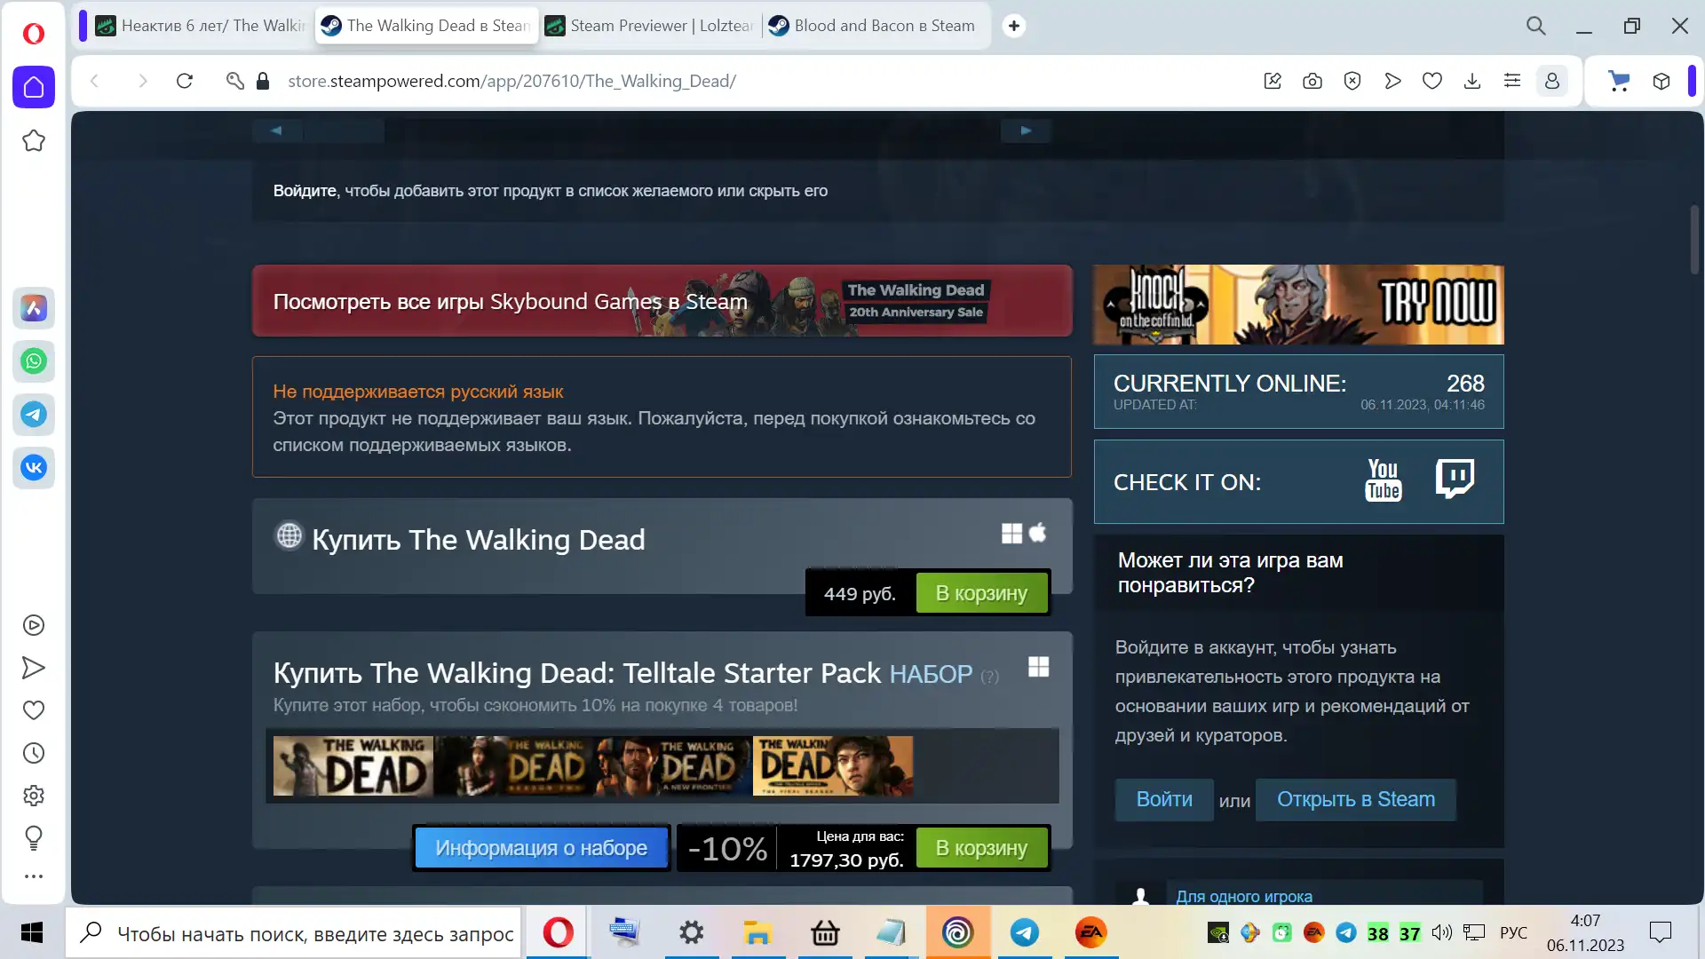Open My Flow arrow icon in sidebar
The height and width of the screenshot is (959, 1705).
[34, 668]
